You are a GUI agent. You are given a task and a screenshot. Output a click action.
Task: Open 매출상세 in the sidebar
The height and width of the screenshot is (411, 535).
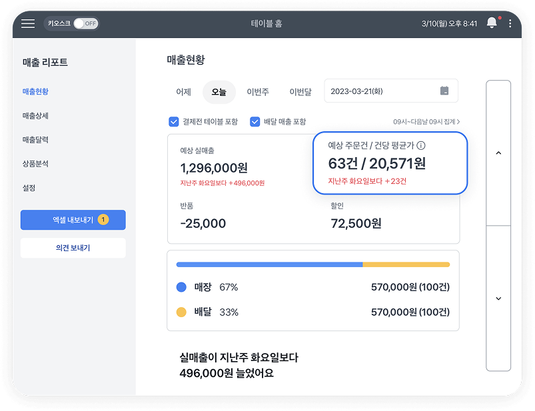pyautogui.click(x=35, y=116)
